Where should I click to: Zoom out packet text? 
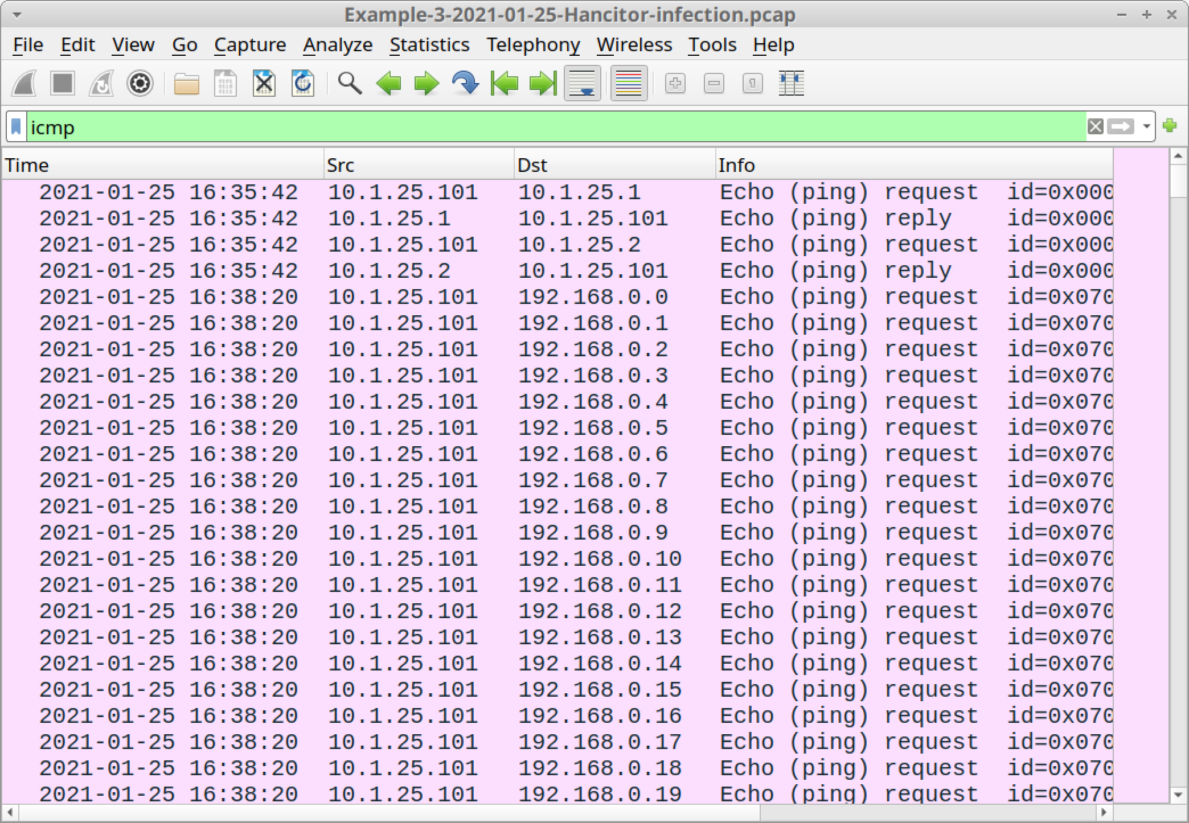pos(714,84)
